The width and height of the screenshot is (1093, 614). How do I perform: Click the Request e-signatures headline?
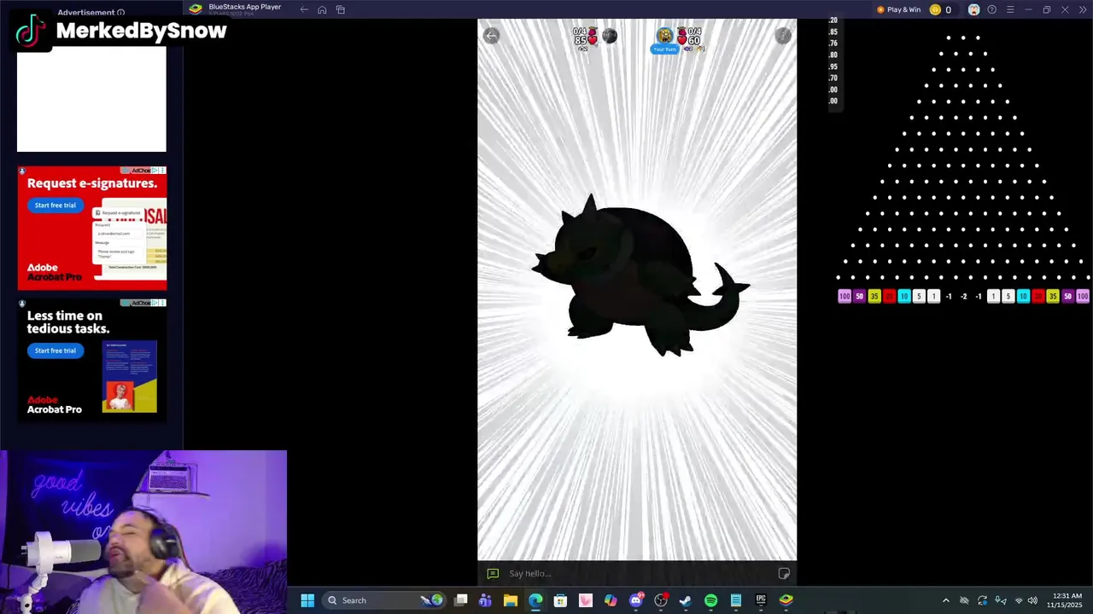[x=92, y=183]
